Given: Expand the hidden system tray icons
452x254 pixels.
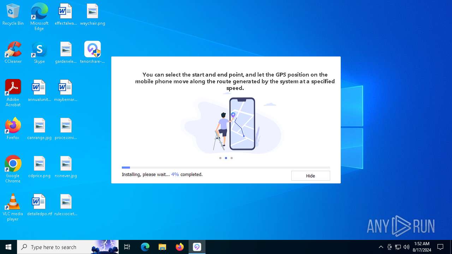Looking at the screenshot, I should click(x=381, y=247).
